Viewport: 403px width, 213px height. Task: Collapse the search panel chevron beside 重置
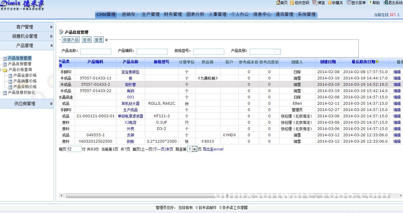[x=106, y=40]
